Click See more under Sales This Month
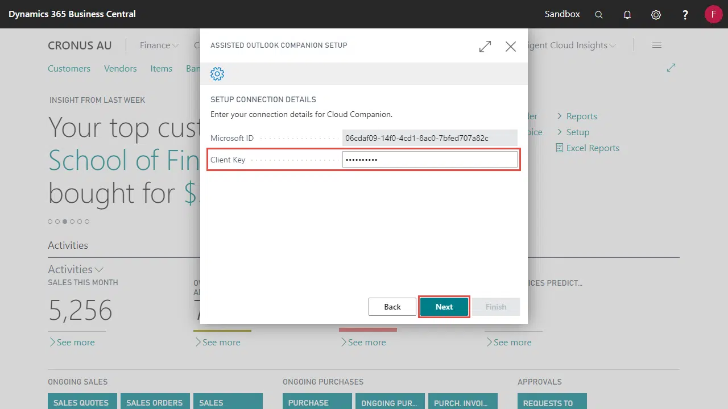This screenshot has width=728, height=409. point(72,343)
